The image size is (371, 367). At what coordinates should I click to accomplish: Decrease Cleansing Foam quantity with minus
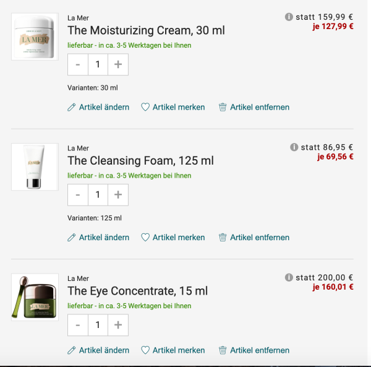point(78,194)
